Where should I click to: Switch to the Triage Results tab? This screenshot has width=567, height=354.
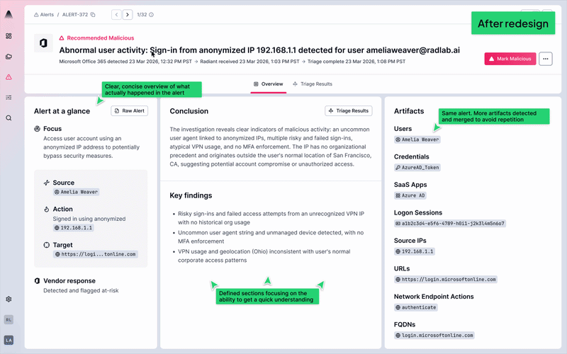tap(312, 84)
